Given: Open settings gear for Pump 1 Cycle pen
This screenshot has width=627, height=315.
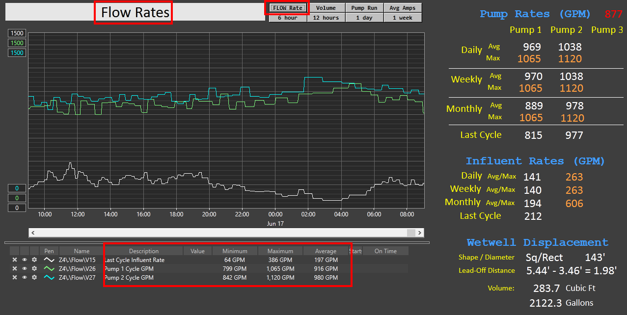Looking at the screenshot, I should [34, 269].
